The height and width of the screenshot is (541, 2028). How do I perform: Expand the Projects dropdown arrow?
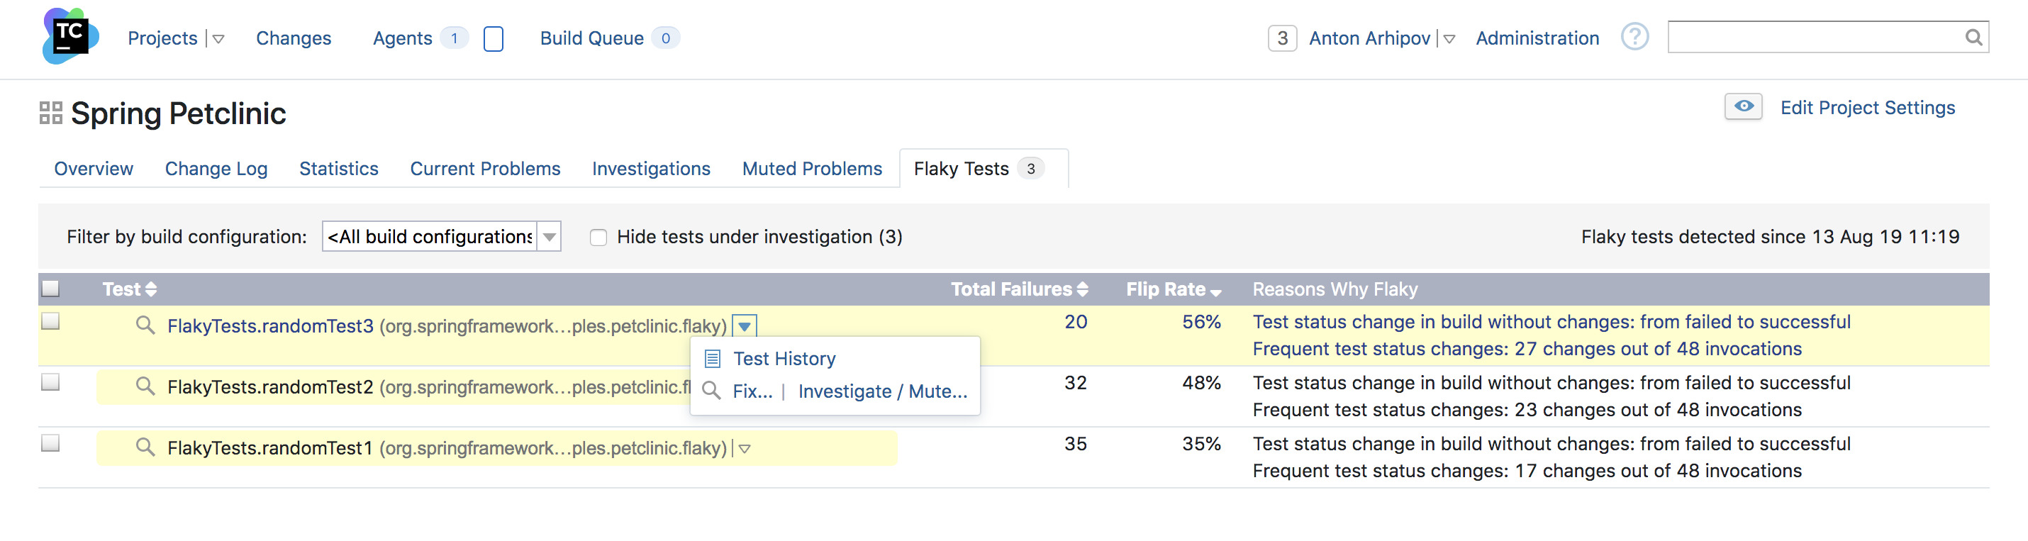[x=218, y=38]
